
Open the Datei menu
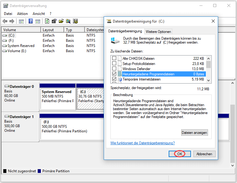(x=8, y=14)
